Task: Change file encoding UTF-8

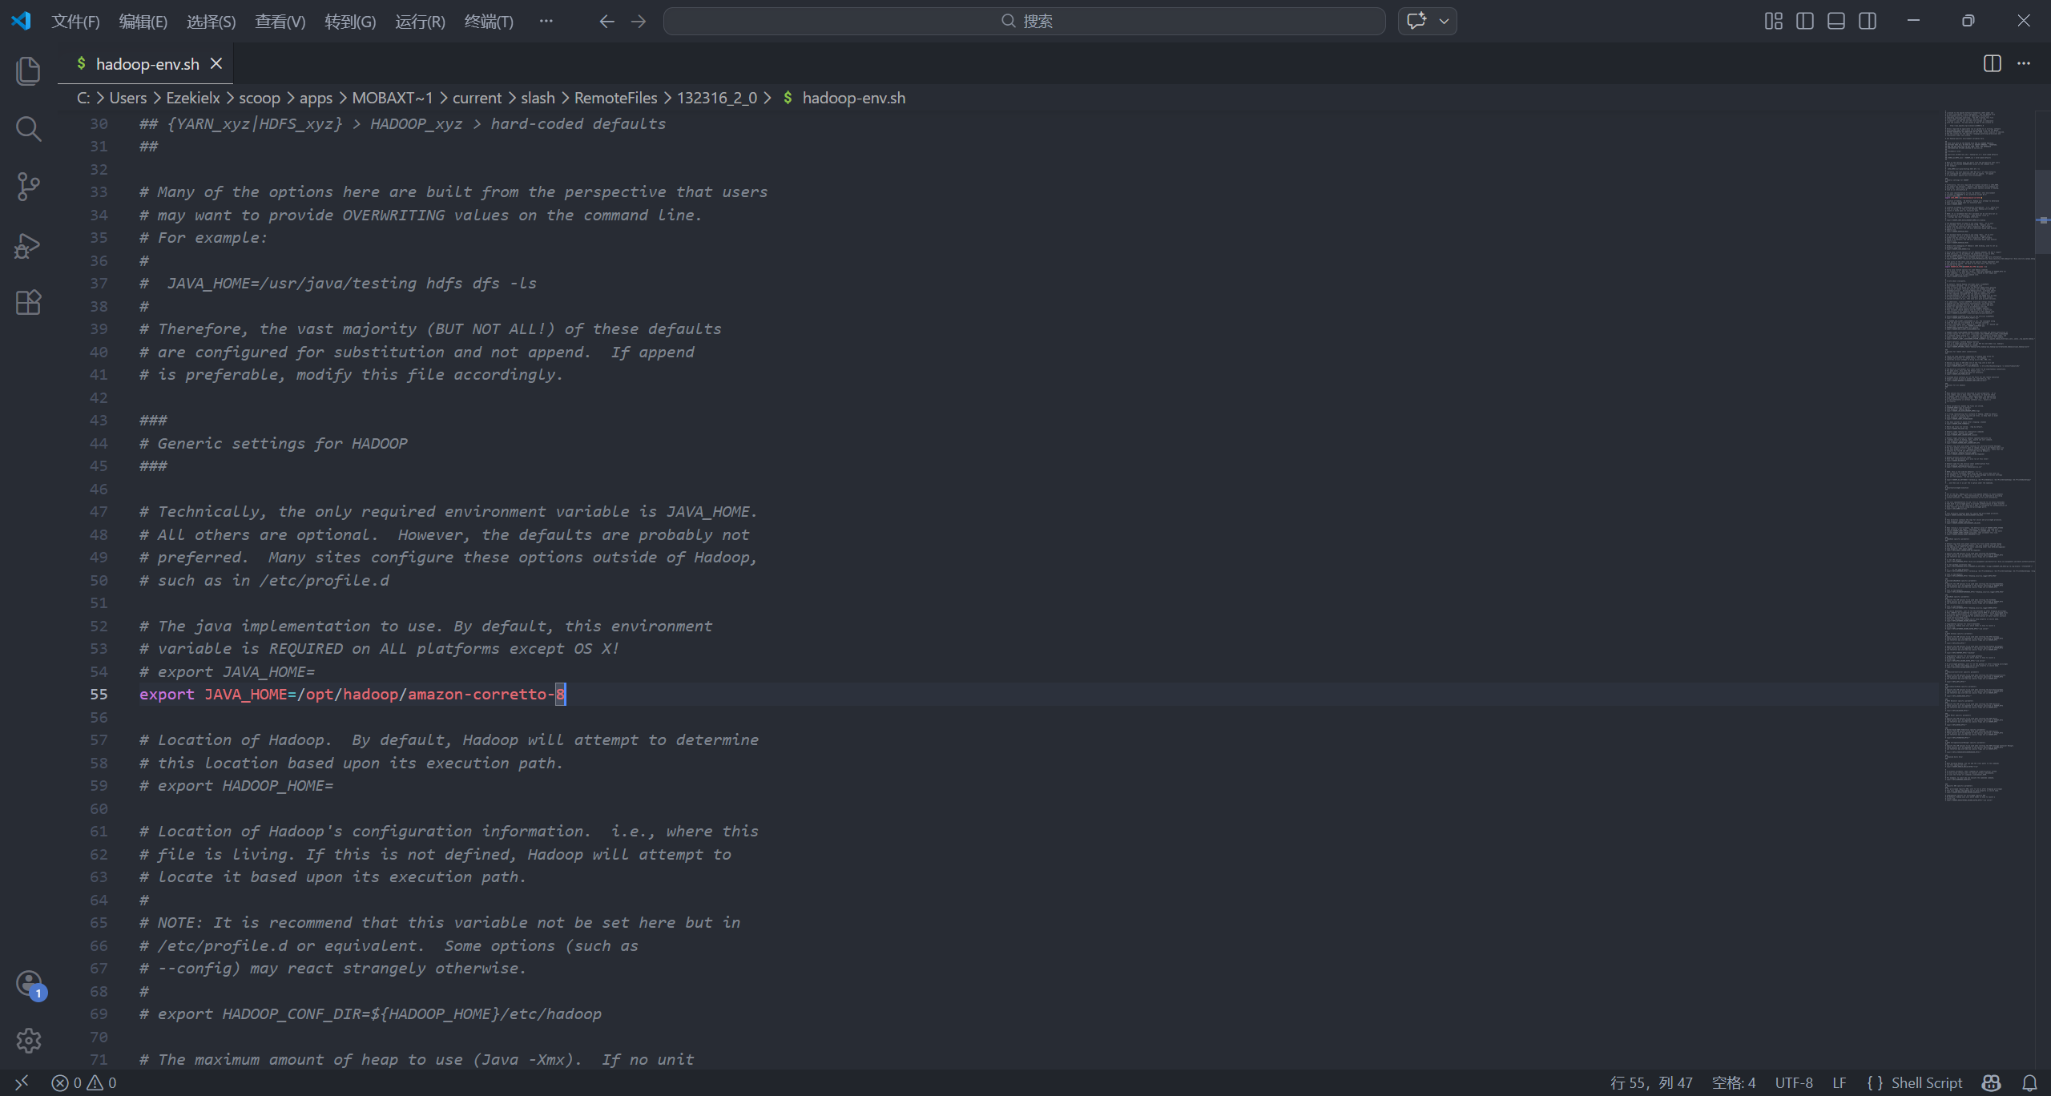Action: pos(1794,1082)
